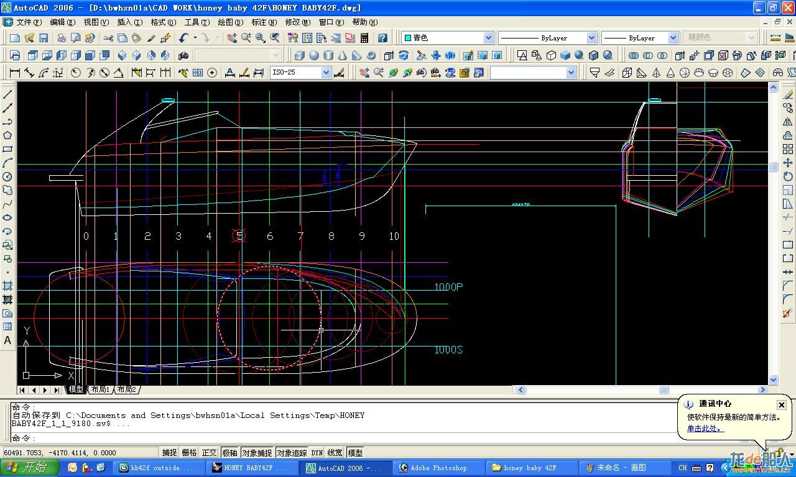Click the Save (floppy disk) icon
Viewport: 796px width, 477px height.
pyautogui.click(x=43, y=38)
